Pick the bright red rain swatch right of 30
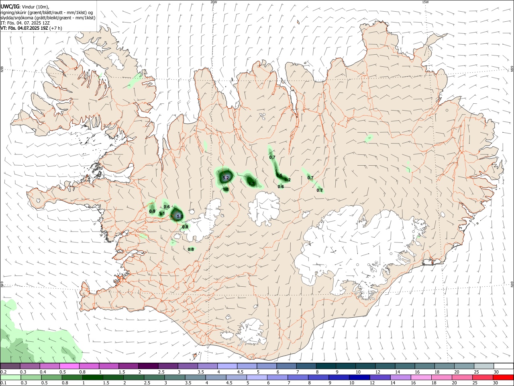This screenshot has width=514, height=386. click(x=503, y=377)
